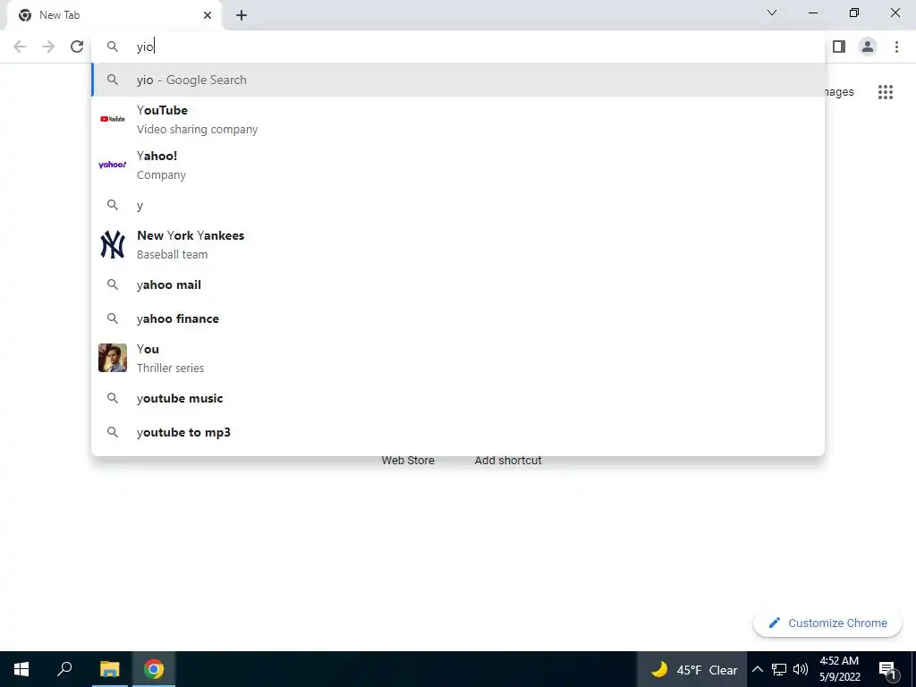This screenshot has width=916, height=687.
Task: Select 'yahoo finance' suggestion
Action: click(x=458, y=318)
